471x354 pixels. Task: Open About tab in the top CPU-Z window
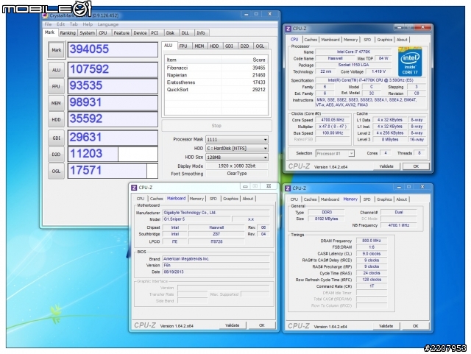coord(402,40)
